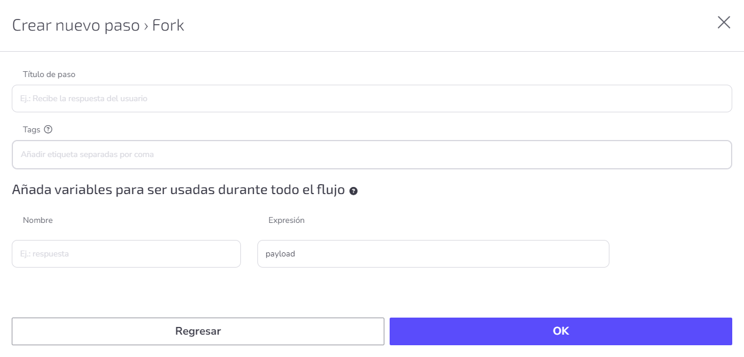
Task: Click the breadcrumb chevron before Fork
Action: pos(146,26)
